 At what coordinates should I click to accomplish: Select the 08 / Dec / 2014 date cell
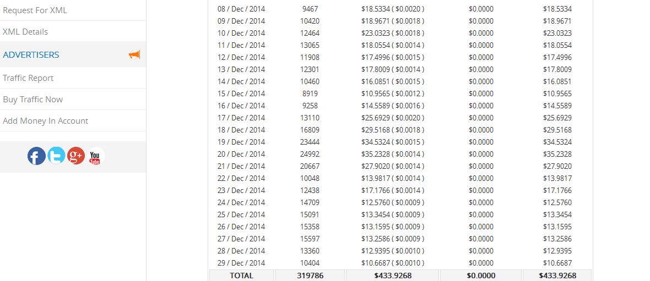[241, 9]
